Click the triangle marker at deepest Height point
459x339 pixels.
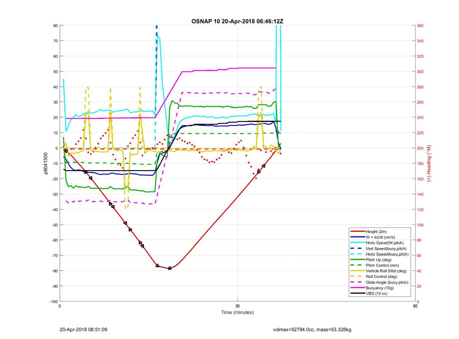[170, 268]
